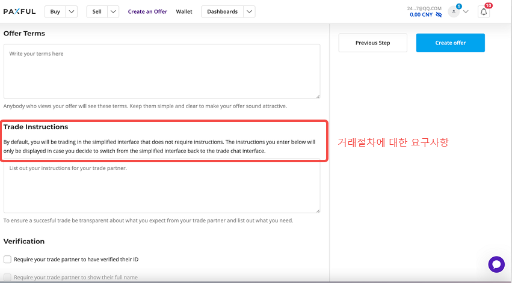Grab the Trade Instructions resize handle

click(318, 211)
